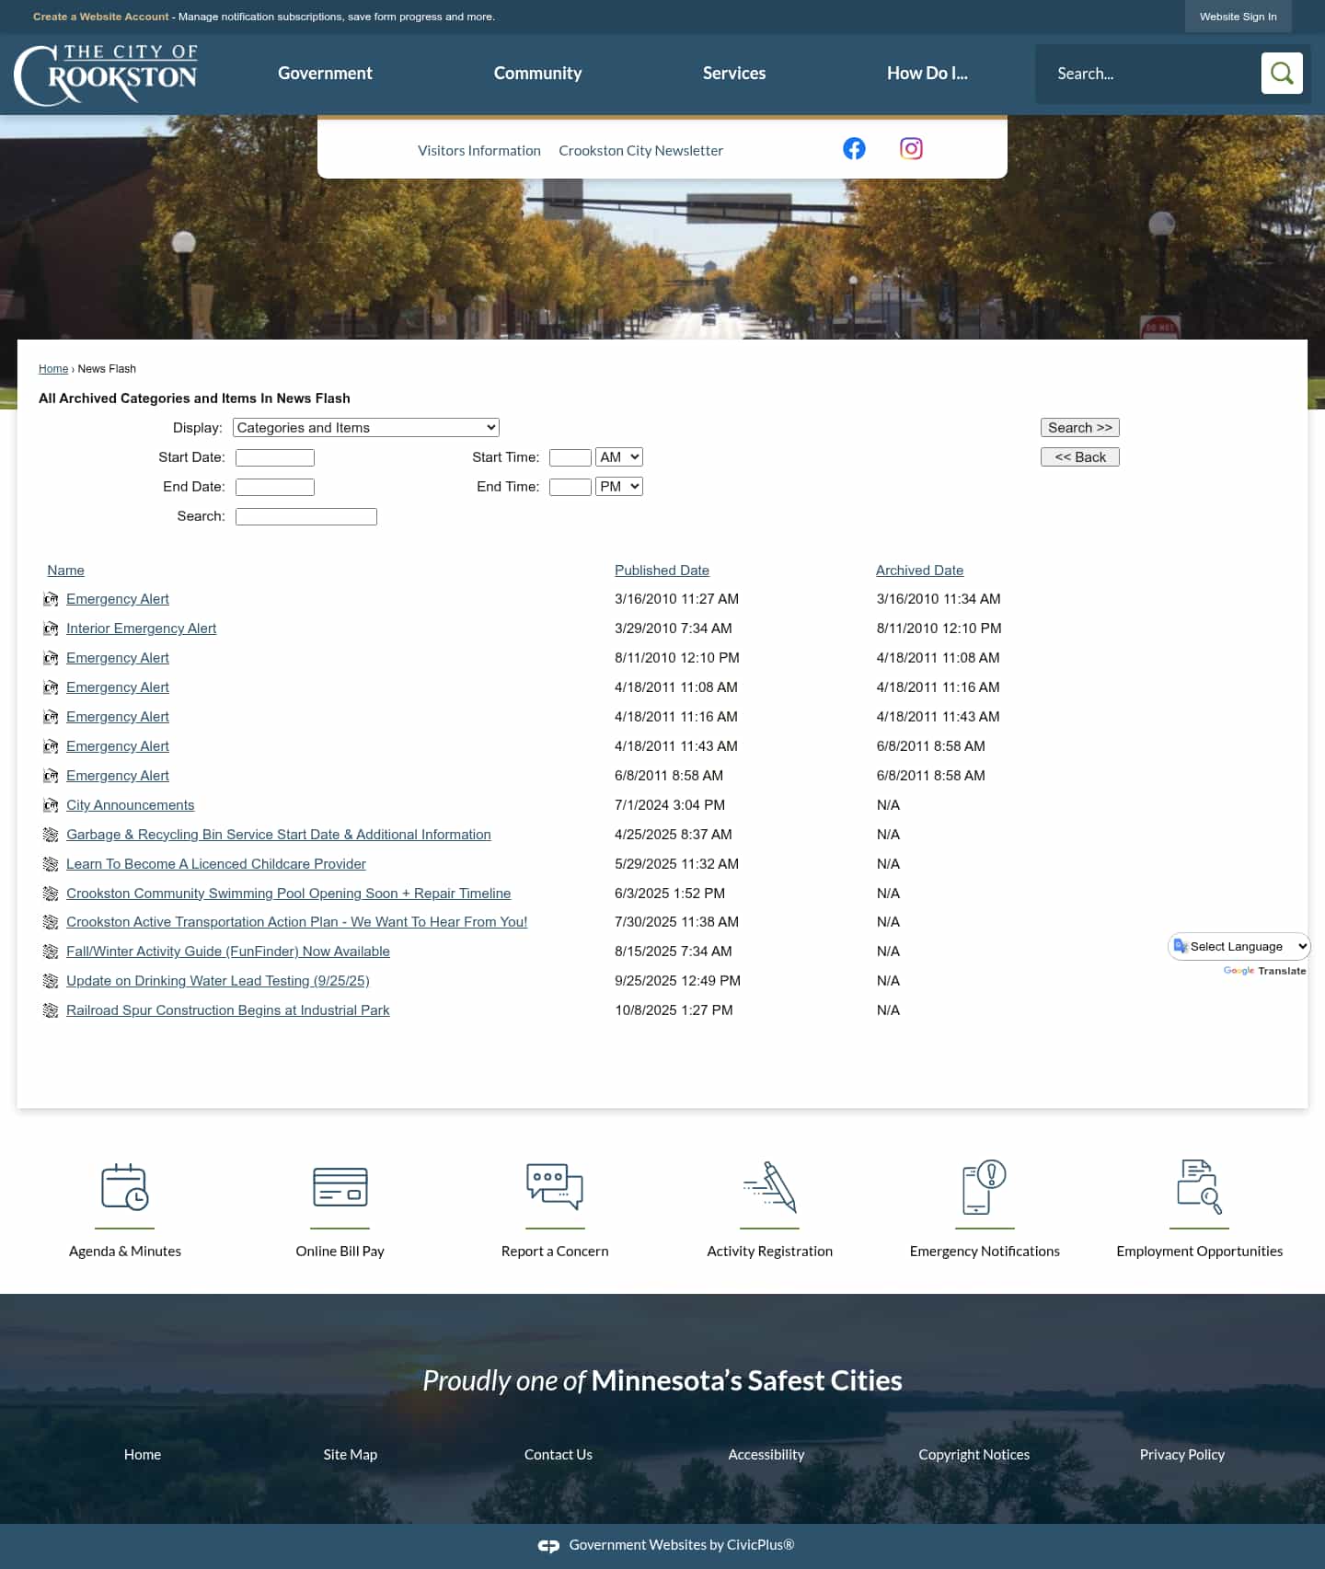Open the Services navigation menu

point(733,74)
